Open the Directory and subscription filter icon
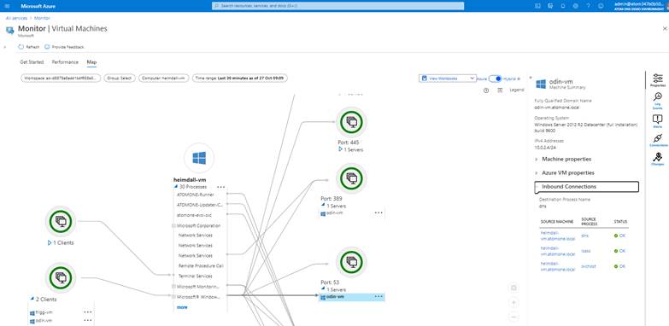The image size is (669, 326). click(x=550, y=6)
